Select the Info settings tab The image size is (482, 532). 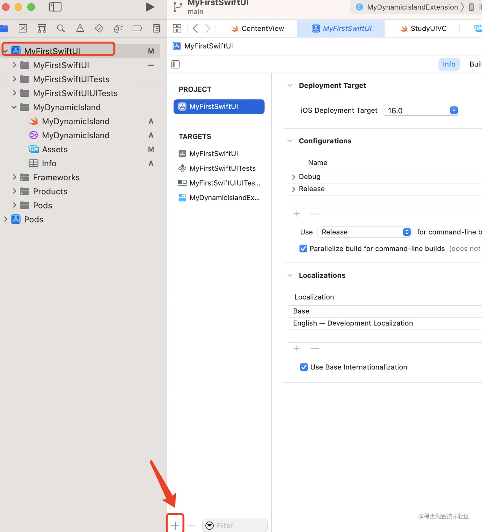[449, 64]
